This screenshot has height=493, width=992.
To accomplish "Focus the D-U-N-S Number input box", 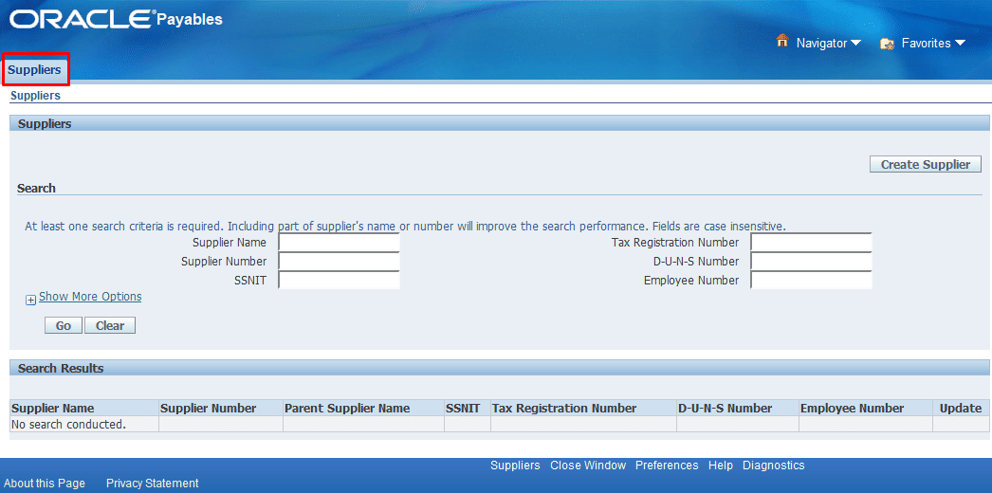I will tap(810, 262).
